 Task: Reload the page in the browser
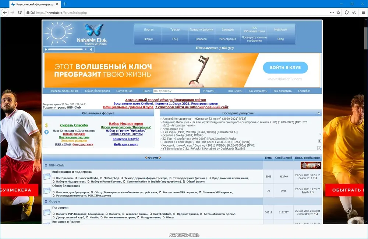(x=20, y=13)
